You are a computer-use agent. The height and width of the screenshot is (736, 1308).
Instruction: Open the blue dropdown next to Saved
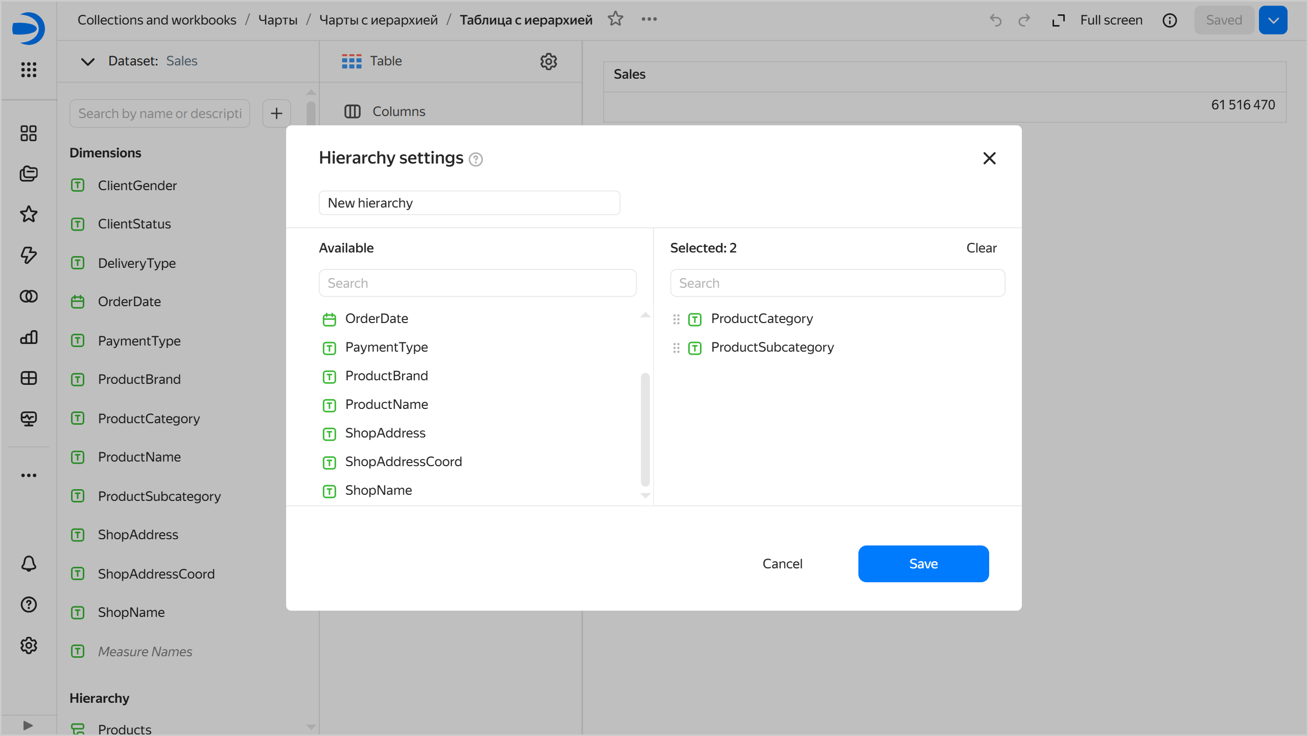1273,20
